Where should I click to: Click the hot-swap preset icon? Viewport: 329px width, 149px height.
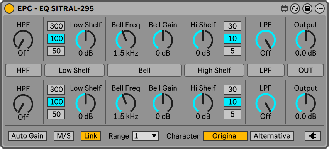point(295,9)
